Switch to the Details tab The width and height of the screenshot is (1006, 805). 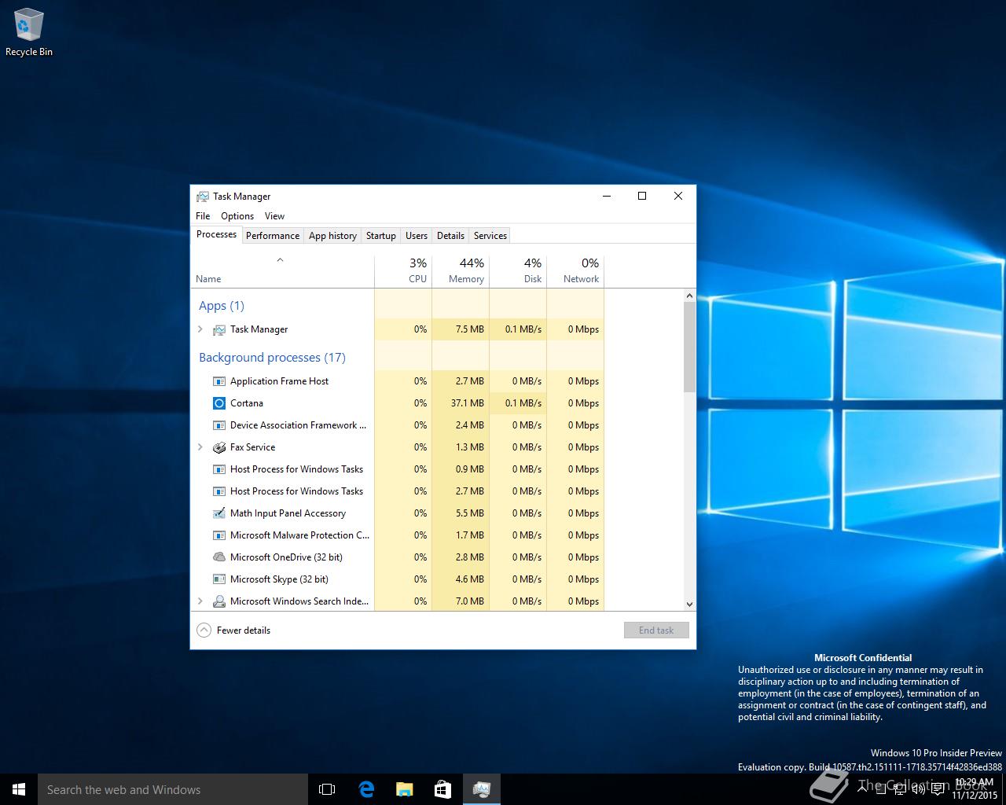click(x=450, y=236)
